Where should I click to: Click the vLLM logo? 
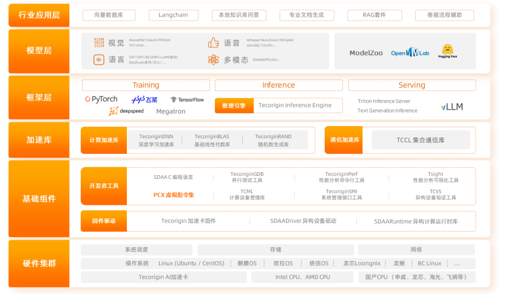[452, 107]
